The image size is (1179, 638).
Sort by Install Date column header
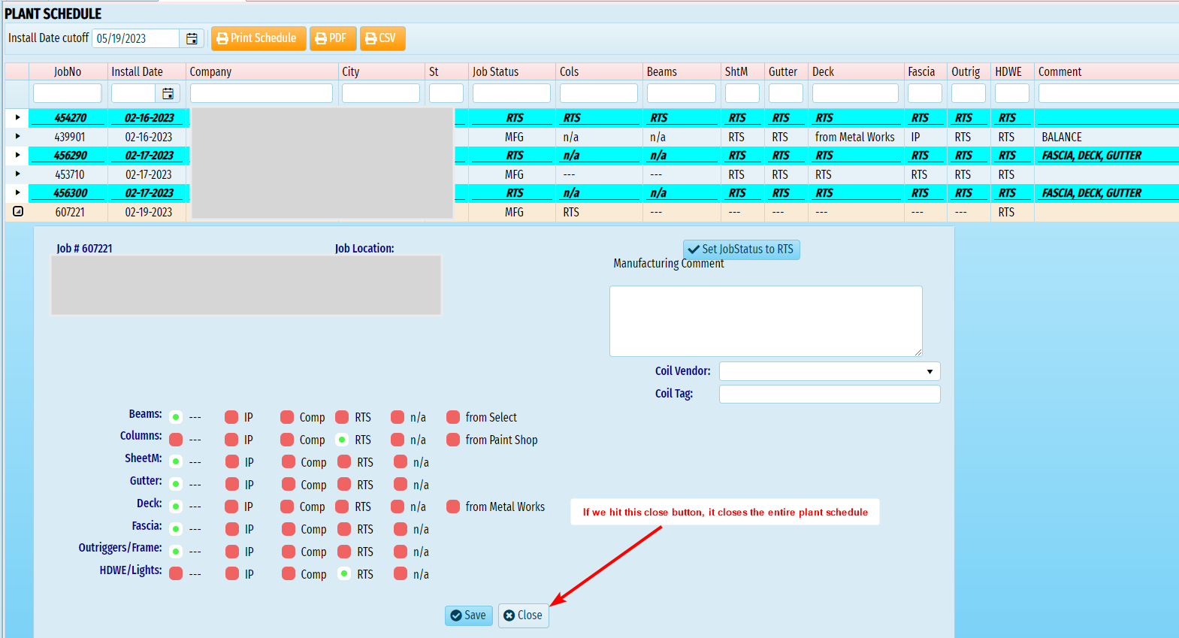(147, 71)
